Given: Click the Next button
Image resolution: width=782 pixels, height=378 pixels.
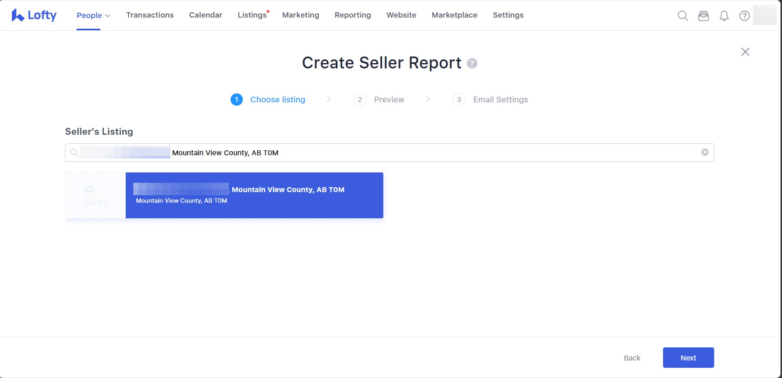Looking at the screenshot, I should click(688, 358).
